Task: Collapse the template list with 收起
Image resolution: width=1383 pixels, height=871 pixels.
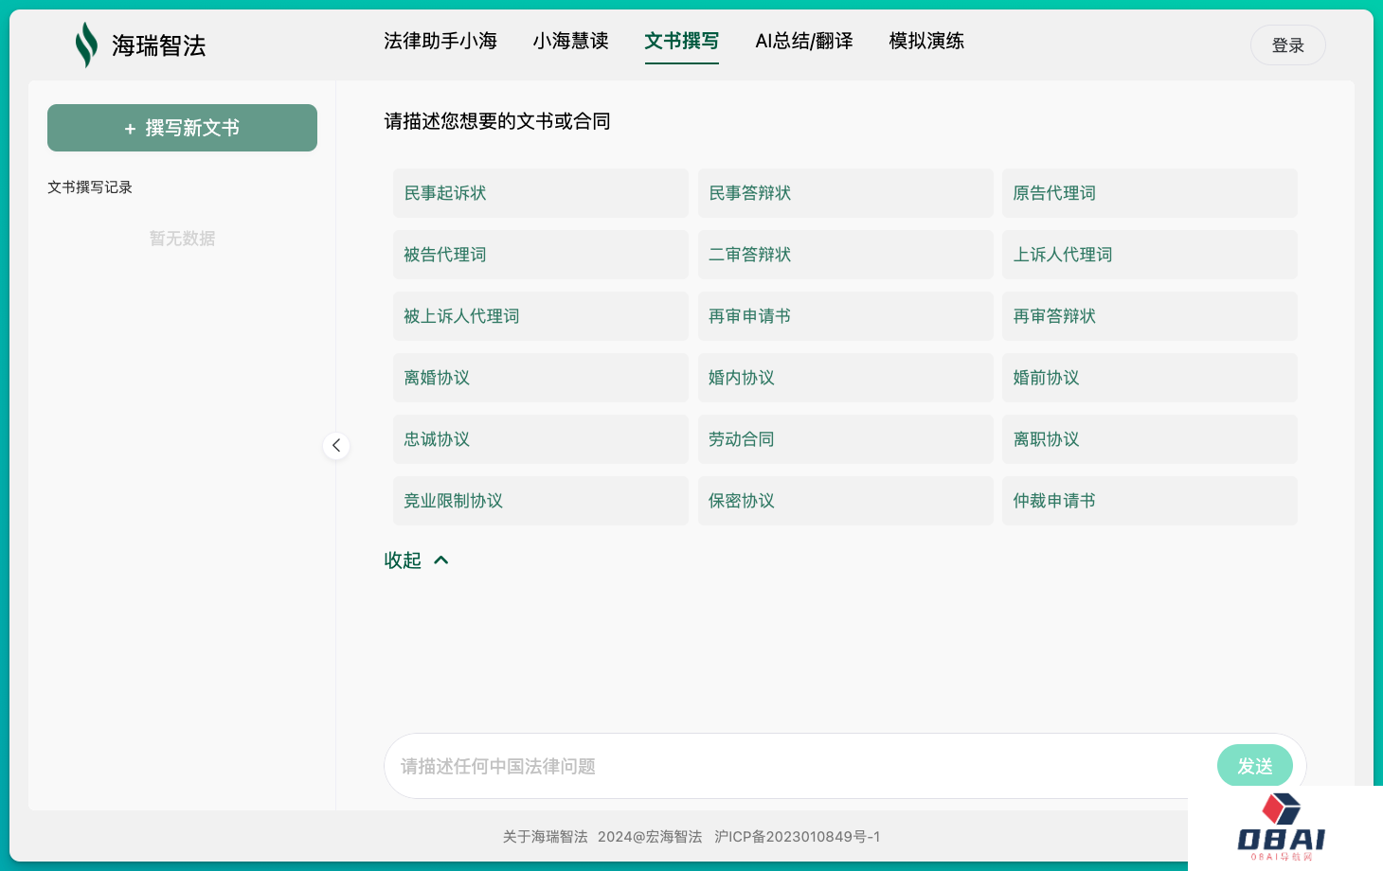Action: (416, 560)
